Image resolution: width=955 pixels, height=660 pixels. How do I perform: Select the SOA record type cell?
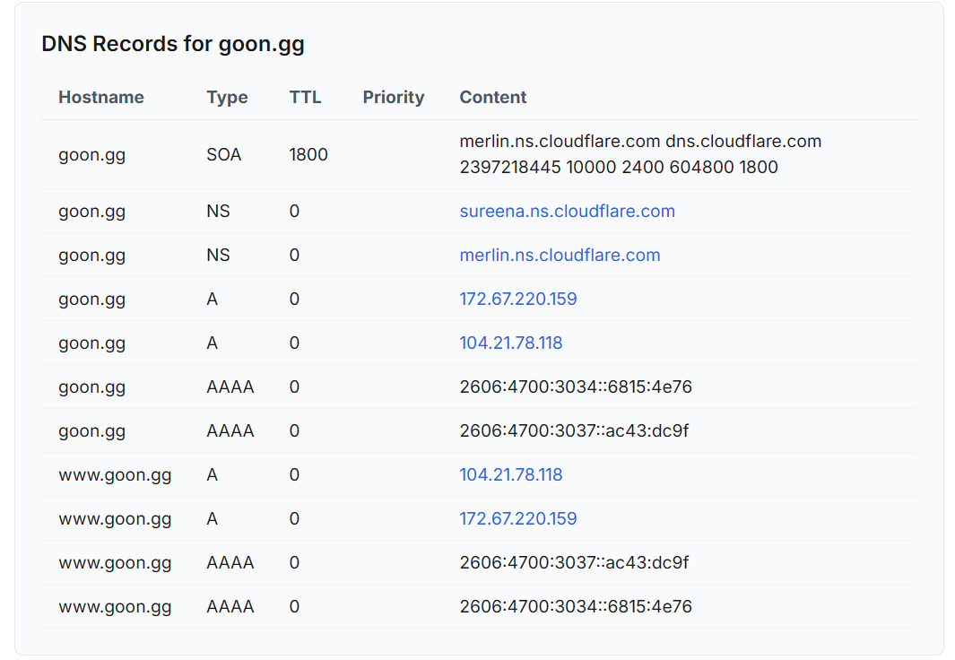[x=224, y=155]
